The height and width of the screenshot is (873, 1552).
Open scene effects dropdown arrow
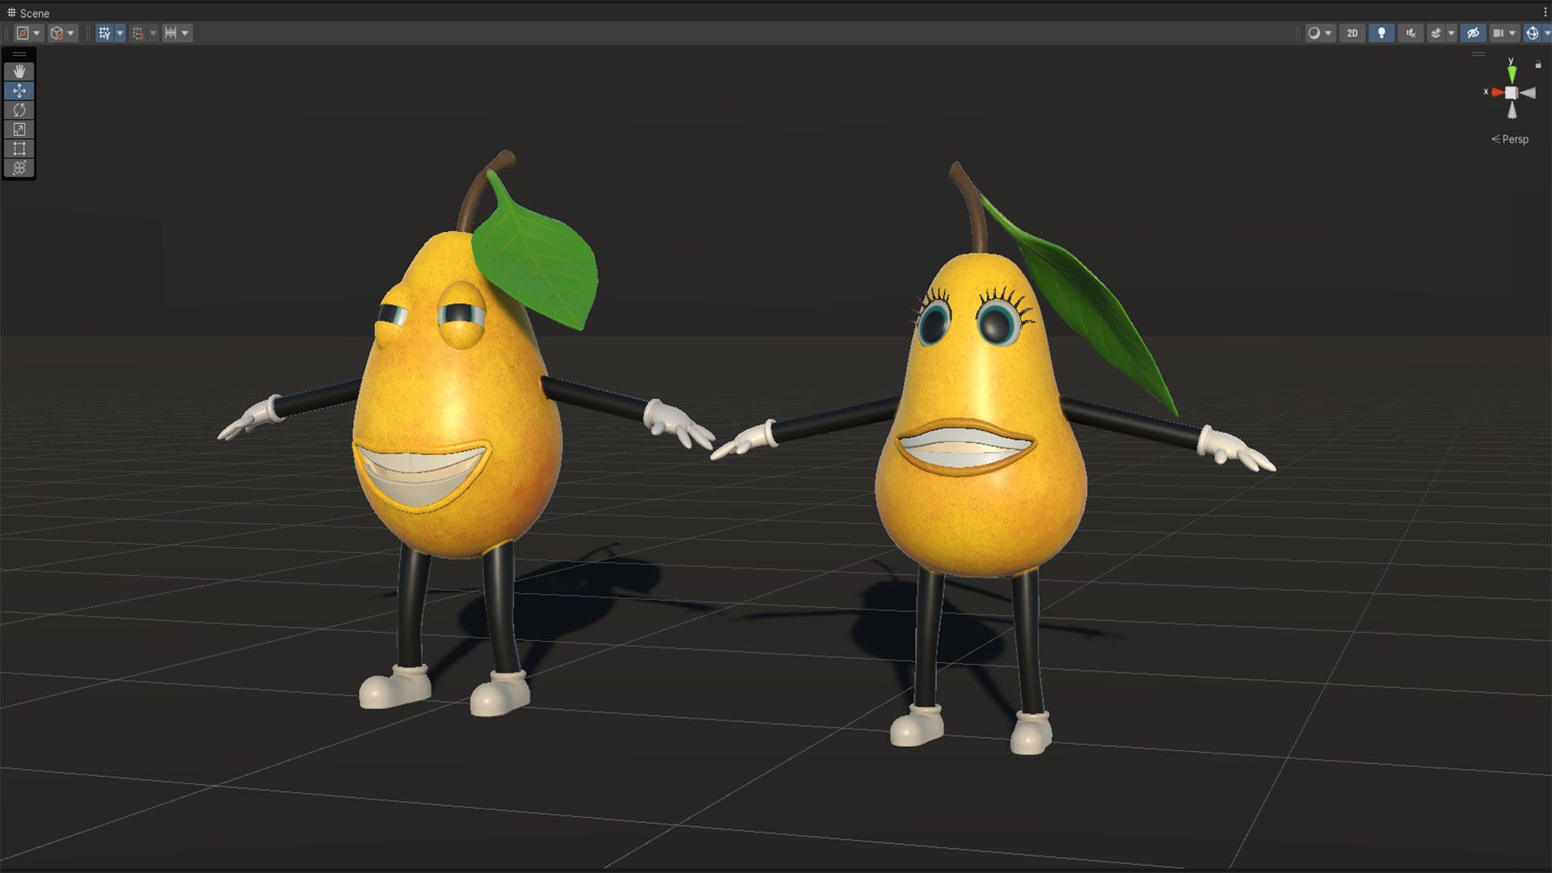[1452, 33]
